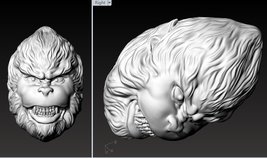This screenshot has width=267, height=158.
Task: Select the side-view gorilla head in Right viewport
Action: pos(183,79)
